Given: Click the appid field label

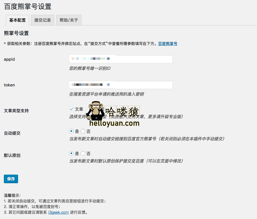Looking at the screenshot, I should (x=9, y=59).
